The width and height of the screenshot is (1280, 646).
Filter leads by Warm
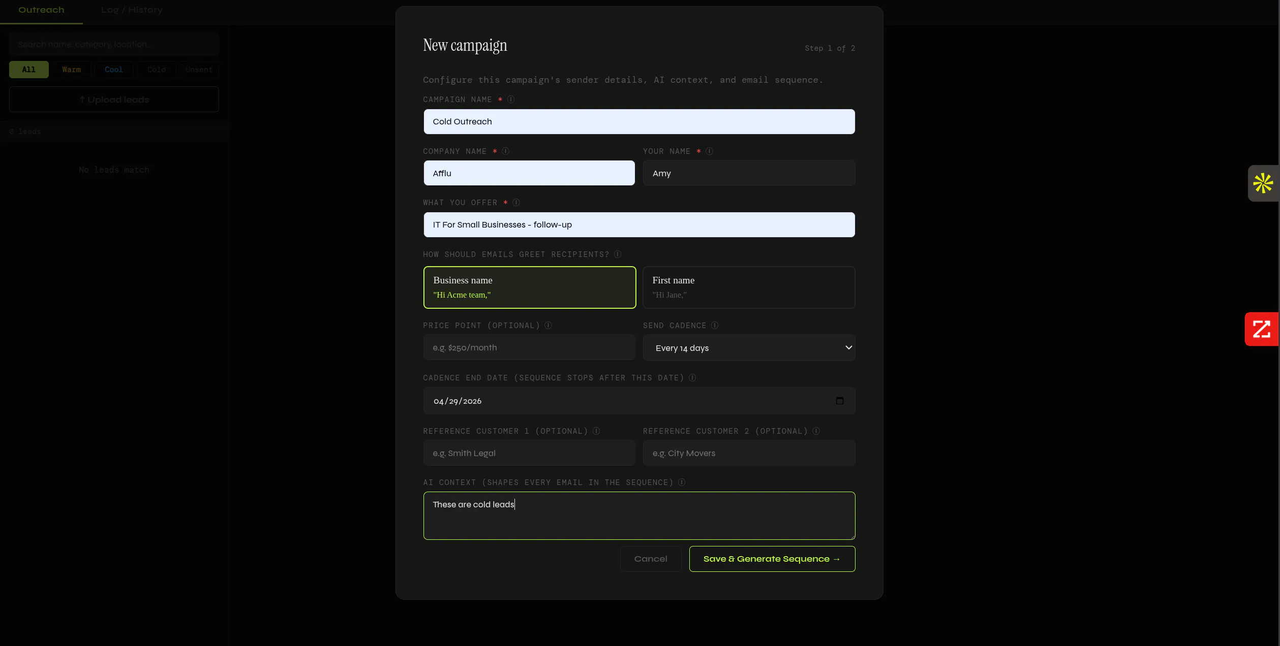71,70
